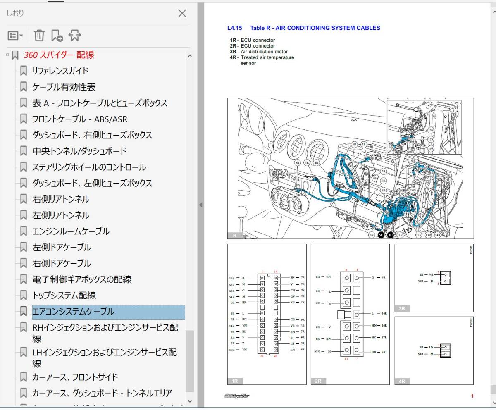
Task: Click the '2R' label under the second connector diagram
Action: pyautogui.click(x=318, y=381)
